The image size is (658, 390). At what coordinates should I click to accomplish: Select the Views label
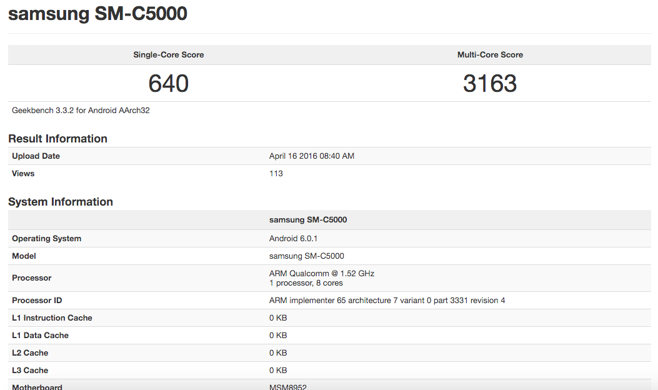(x=23, y=173)
